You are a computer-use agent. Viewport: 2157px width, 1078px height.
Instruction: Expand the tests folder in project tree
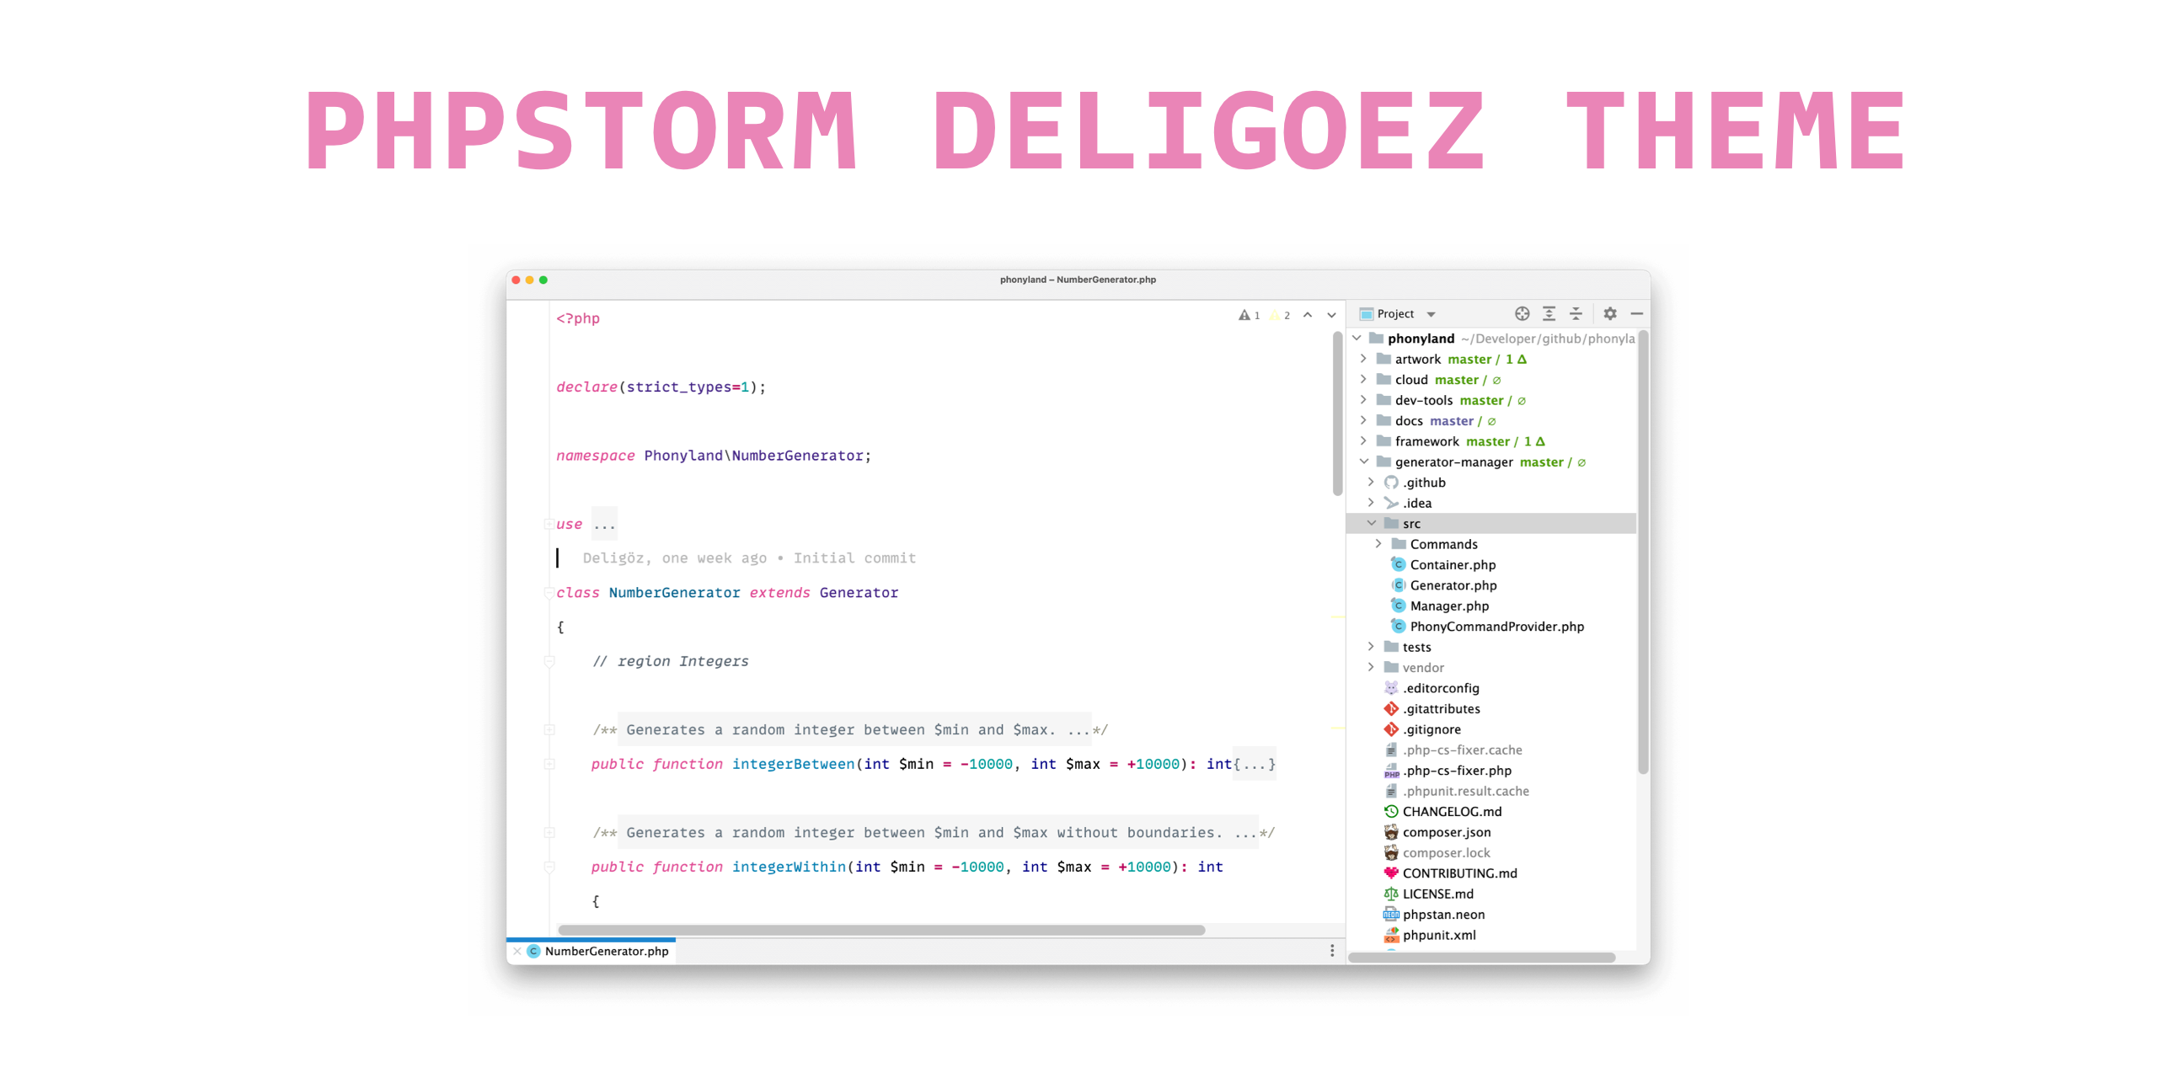pos(1373,646)
